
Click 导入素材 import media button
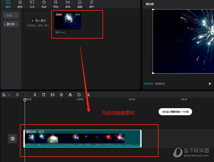[x=38, y=21]
